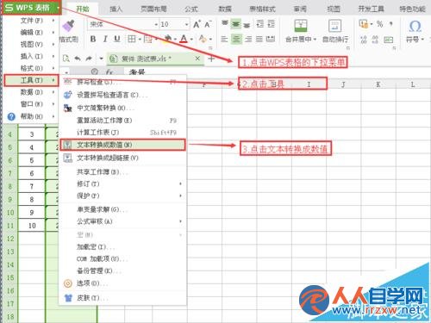Open the font name dropdown (宋体)

coord(156,25)
